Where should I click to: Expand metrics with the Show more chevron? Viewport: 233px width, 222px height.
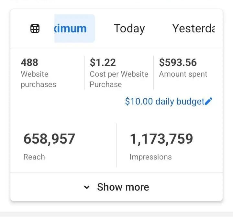click(86, 187)
